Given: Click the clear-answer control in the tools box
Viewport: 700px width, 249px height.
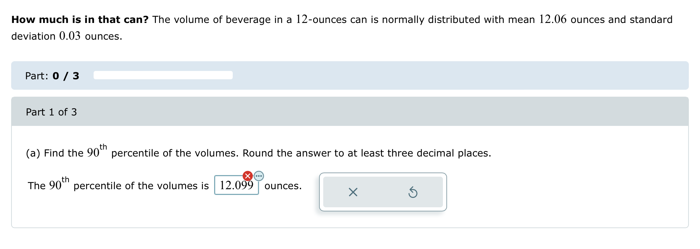Looking at the screenshot, I should 353,192.
